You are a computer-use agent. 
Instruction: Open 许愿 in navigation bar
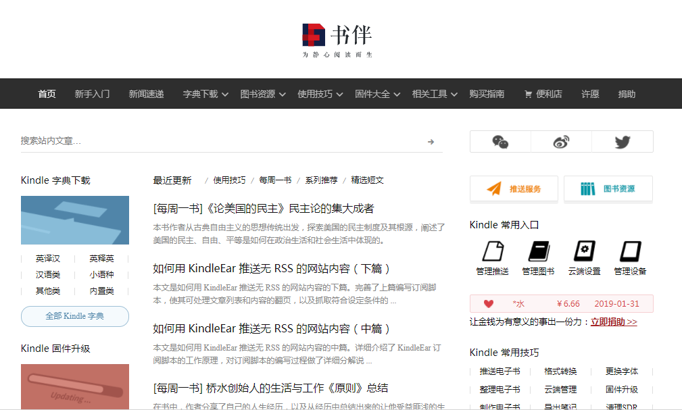590,94
